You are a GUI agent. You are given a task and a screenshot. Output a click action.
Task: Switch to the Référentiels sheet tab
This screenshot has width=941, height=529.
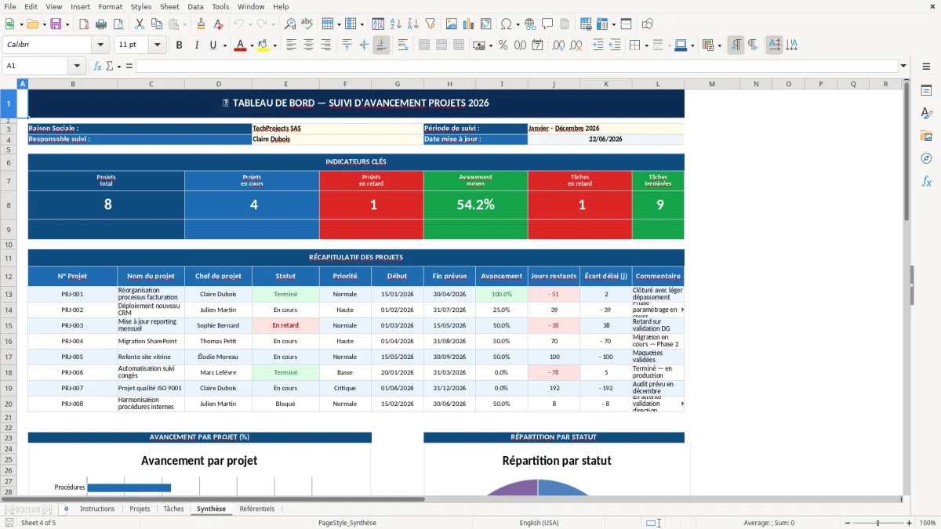point(257,509)
